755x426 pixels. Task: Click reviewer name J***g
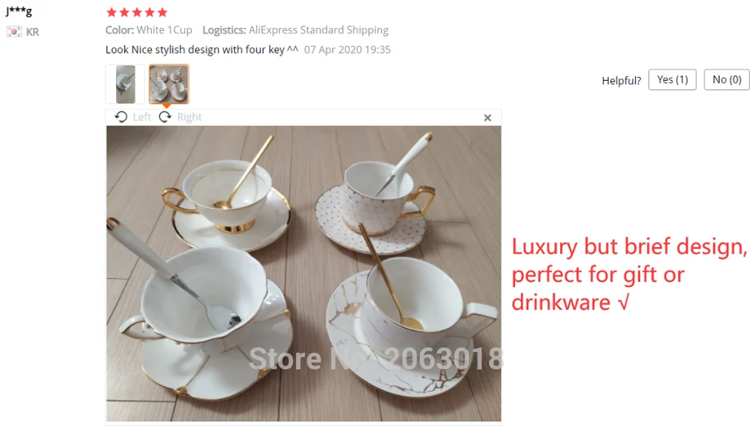click(x=19, y=11)
